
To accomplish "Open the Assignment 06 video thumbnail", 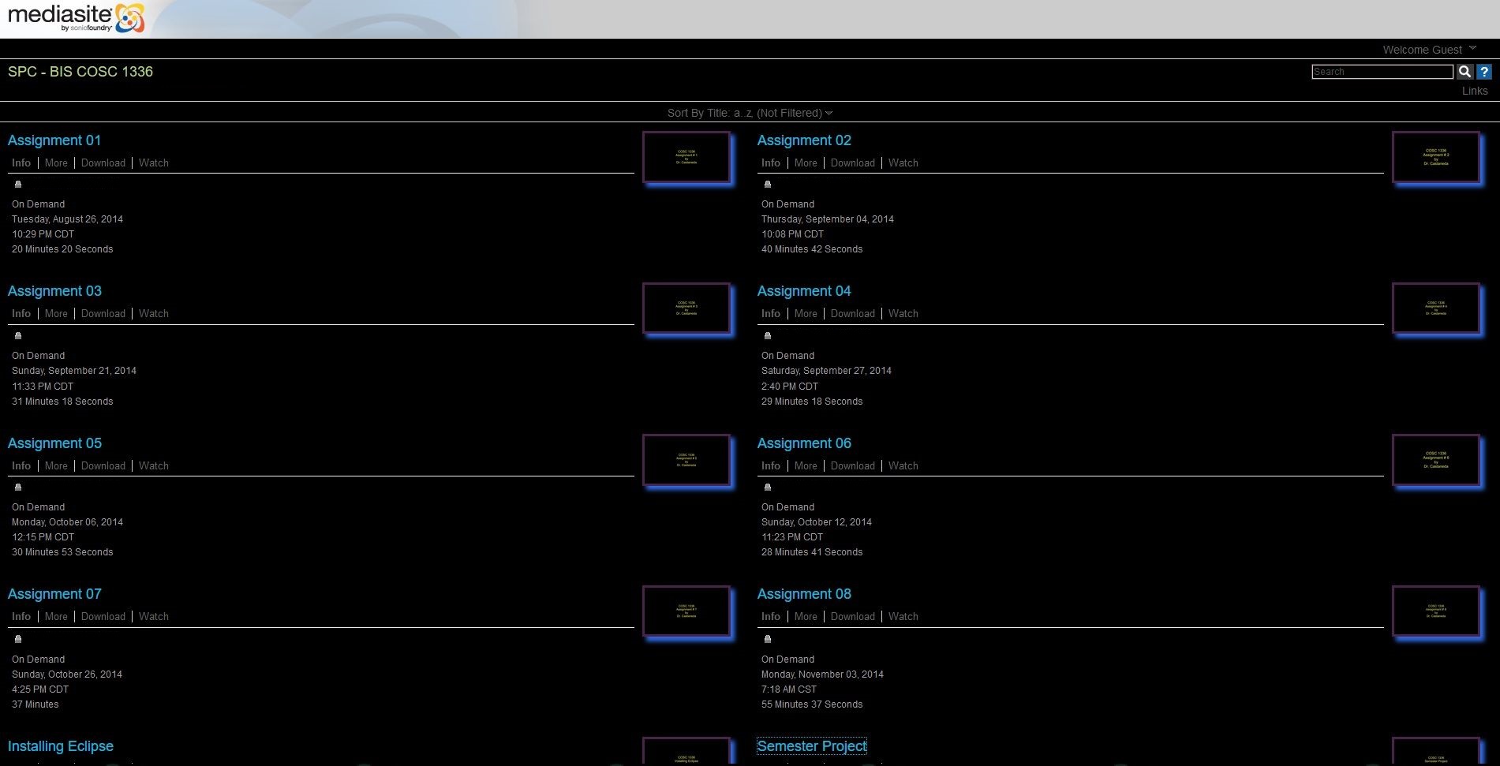I will (1436, 460).
